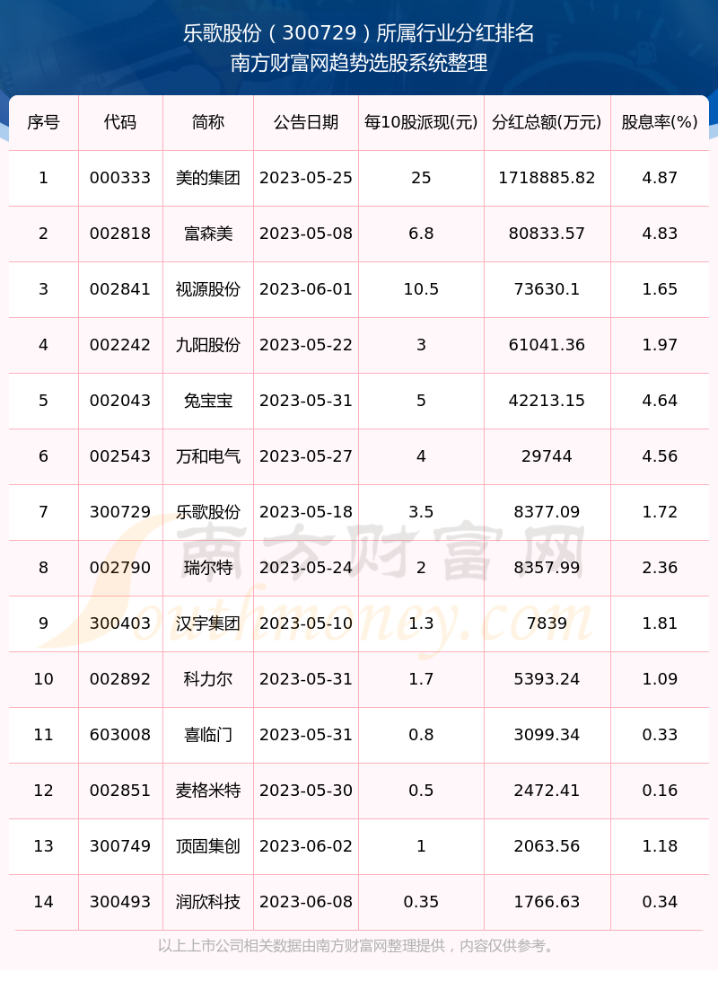Click total dividend 8377.09
718x990 pixels.
point(547,512)
